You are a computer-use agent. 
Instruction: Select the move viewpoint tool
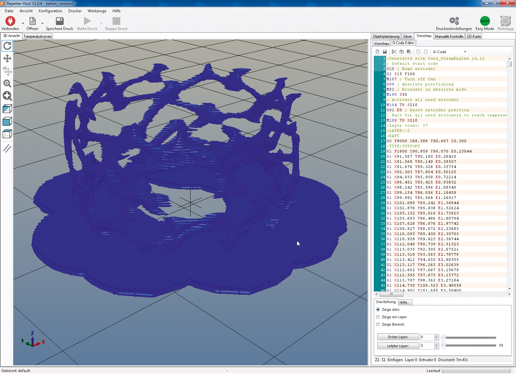[x=7, y=58]
